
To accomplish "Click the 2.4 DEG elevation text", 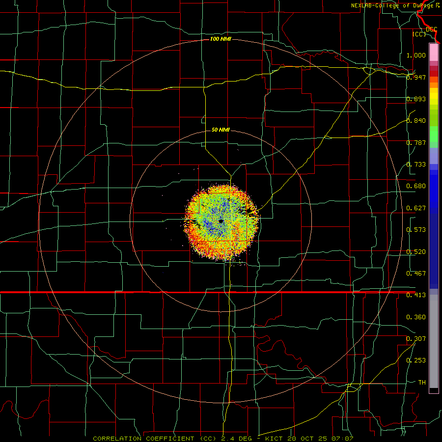I will click(x=237, y=439).
